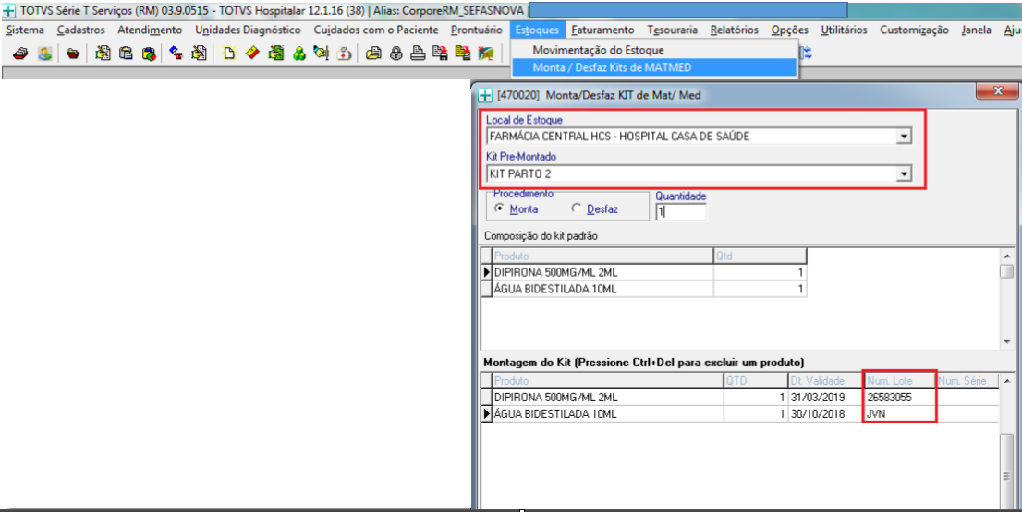Select ÁGUA BIDESTILADA 10ML in Montagem do Kit
1022x512 pixels.
coord(607,414)
